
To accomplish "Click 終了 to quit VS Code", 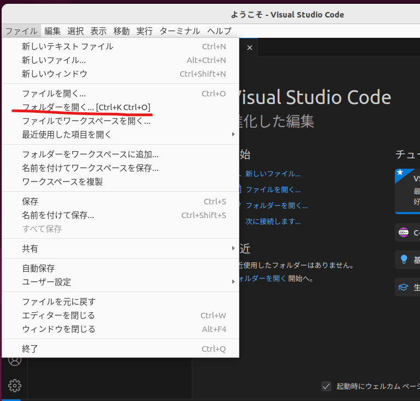I will point(120,349).
